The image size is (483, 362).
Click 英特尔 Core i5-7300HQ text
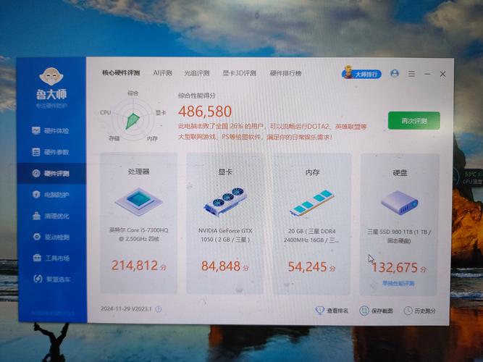point(138,234)
